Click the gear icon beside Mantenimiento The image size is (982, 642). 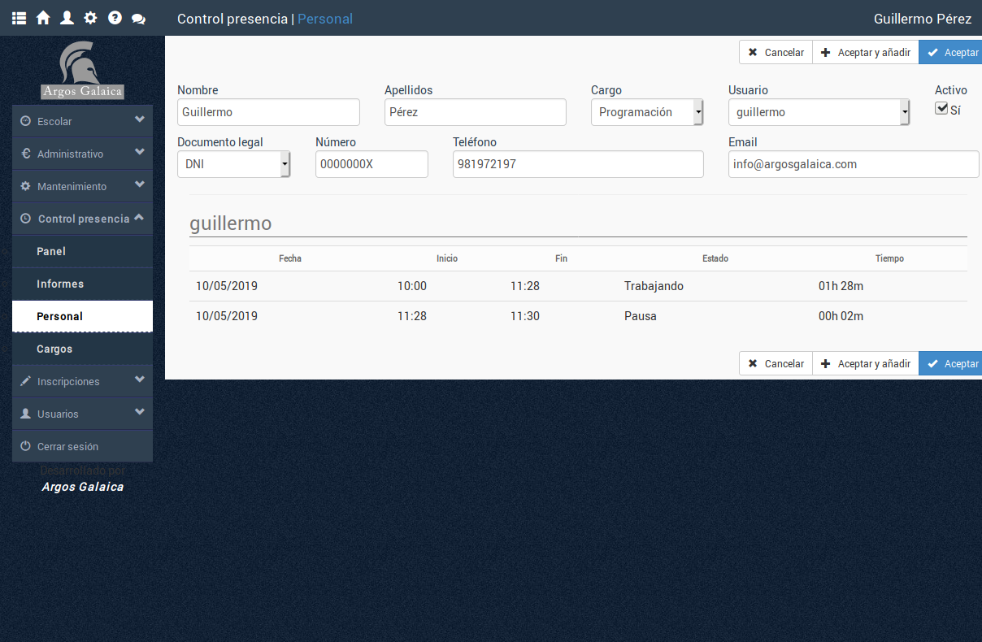coord(25,186)
